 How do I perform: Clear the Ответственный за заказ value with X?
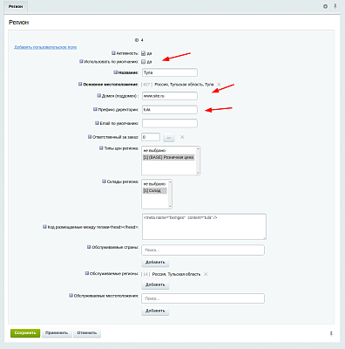(x=182, y=137)
